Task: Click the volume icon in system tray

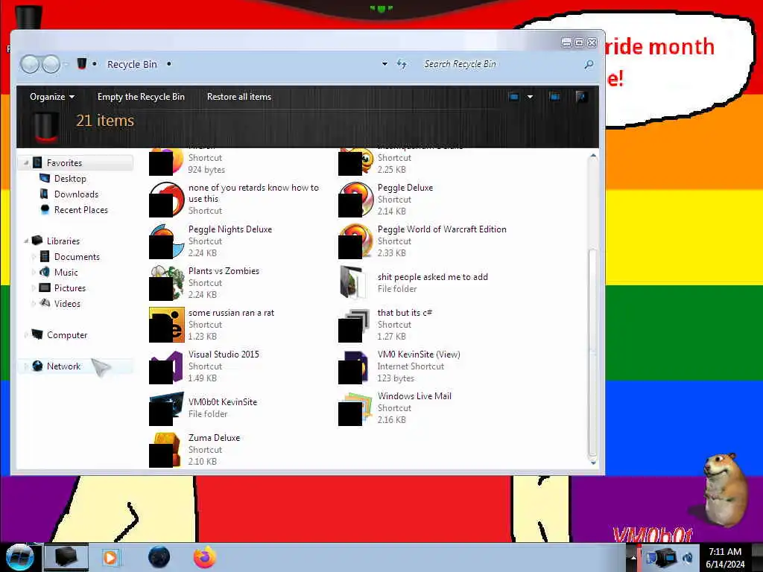Action: 688,557
